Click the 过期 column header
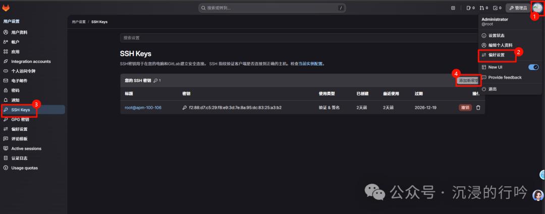 pyautogui.click(x=418, y=94)
